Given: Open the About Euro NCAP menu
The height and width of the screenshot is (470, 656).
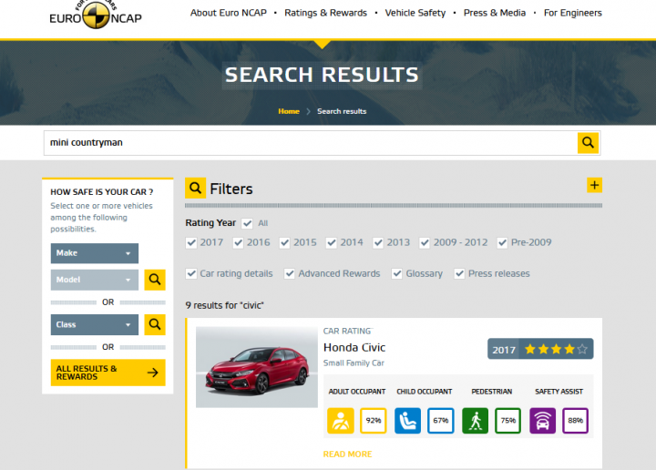Looking at the screenshot, I should click(229, 13).
